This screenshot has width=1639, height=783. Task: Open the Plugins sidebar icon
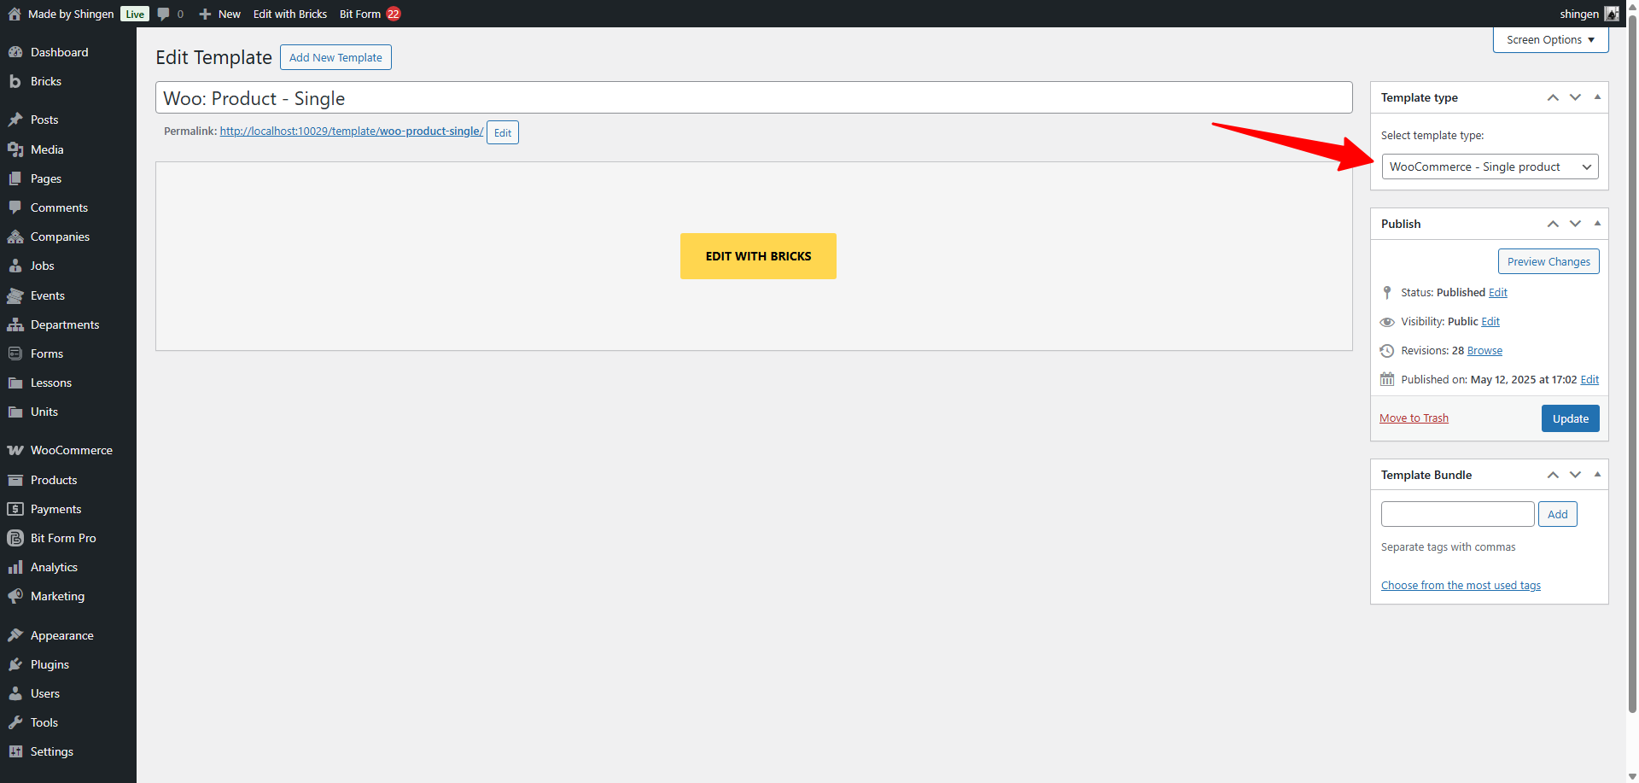15,664
